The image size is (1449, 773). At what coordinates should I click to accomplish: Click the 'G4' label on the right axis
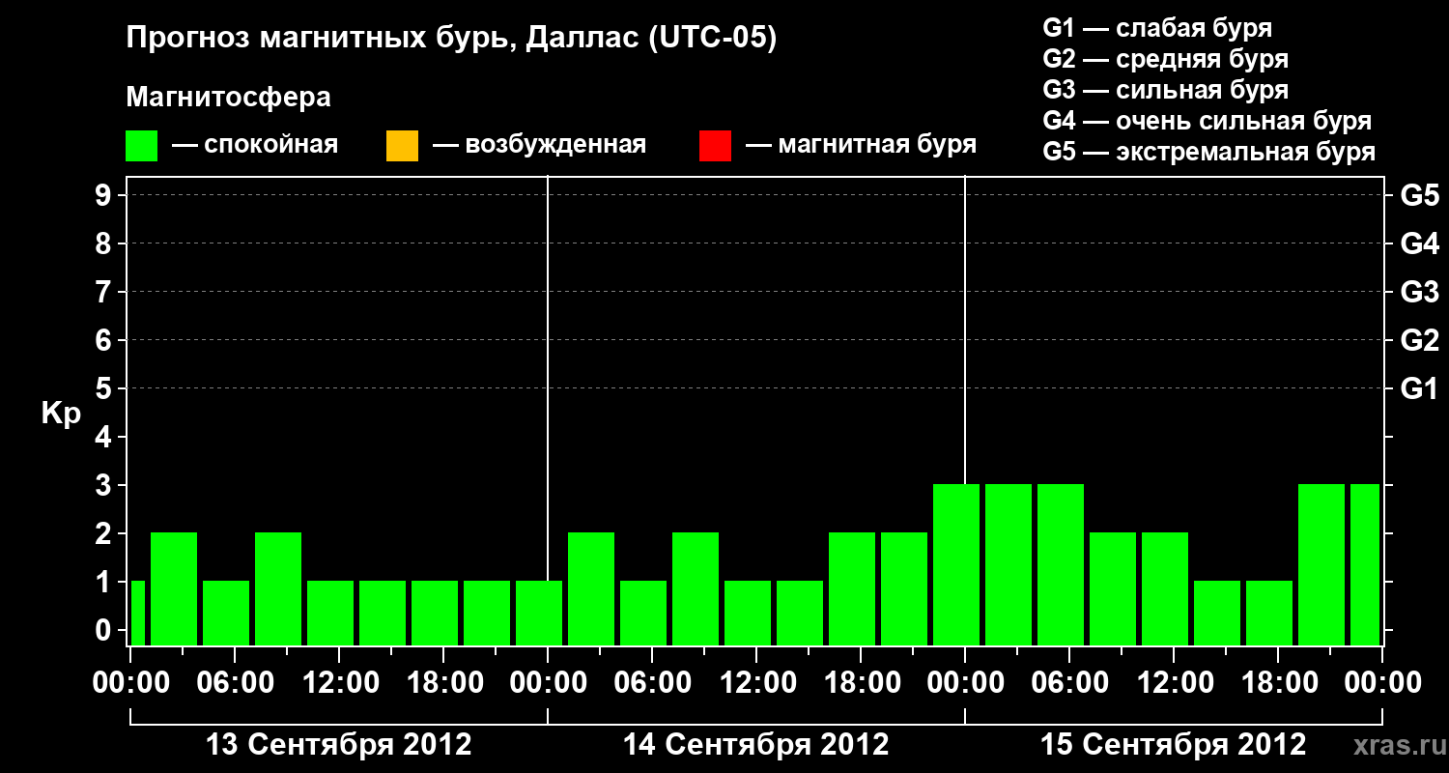click(x=1420, y=243)
